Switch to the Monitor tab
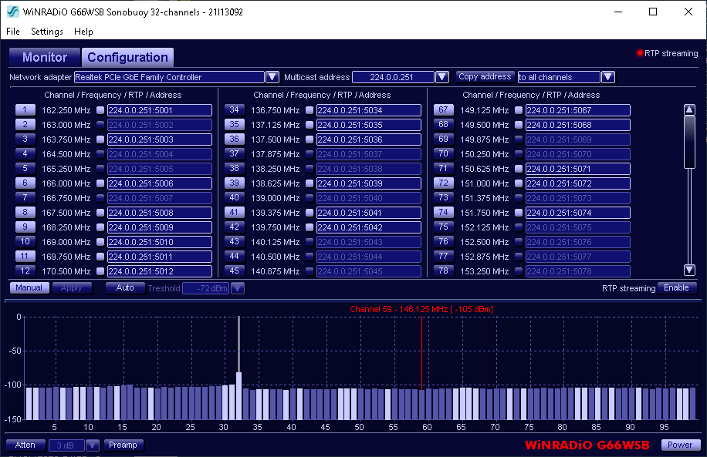Image resolution: width=707 pixels, height=457 pixels. point(44,57)
